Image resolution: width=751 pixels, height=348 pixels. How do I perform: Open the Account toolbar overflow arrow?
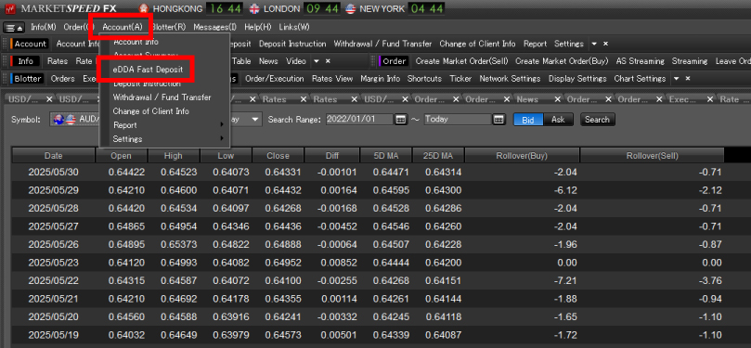[x=594, y=44]
